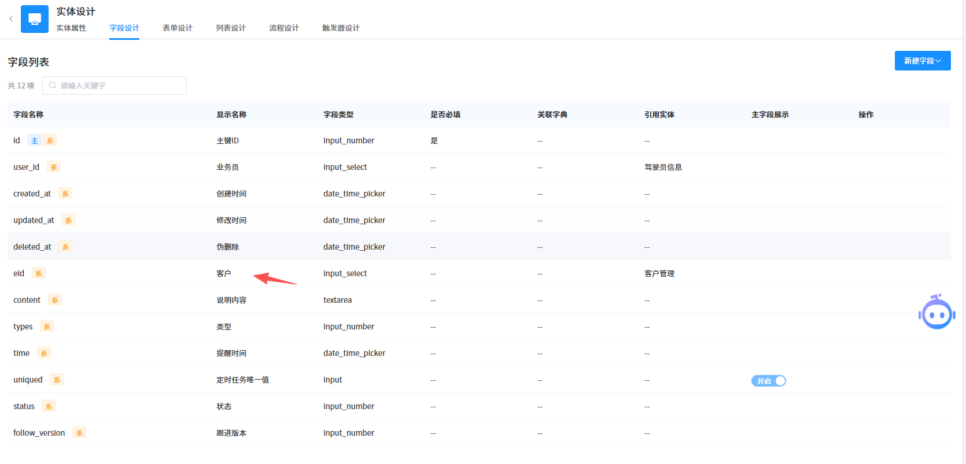Go to the 触发器设计 tab
Image resolution: width=966 pixels, height=464 pixels.
(x=341, y=28)
